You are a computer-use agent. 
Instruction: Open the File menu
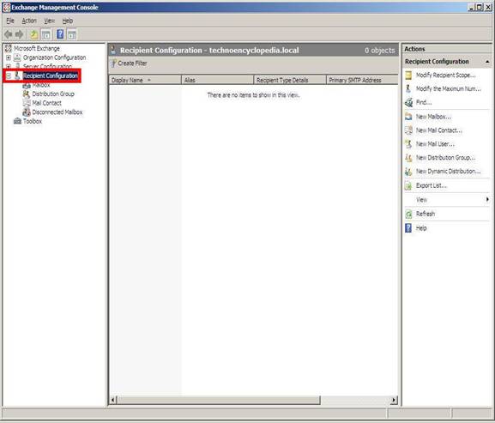click(10, 21)
